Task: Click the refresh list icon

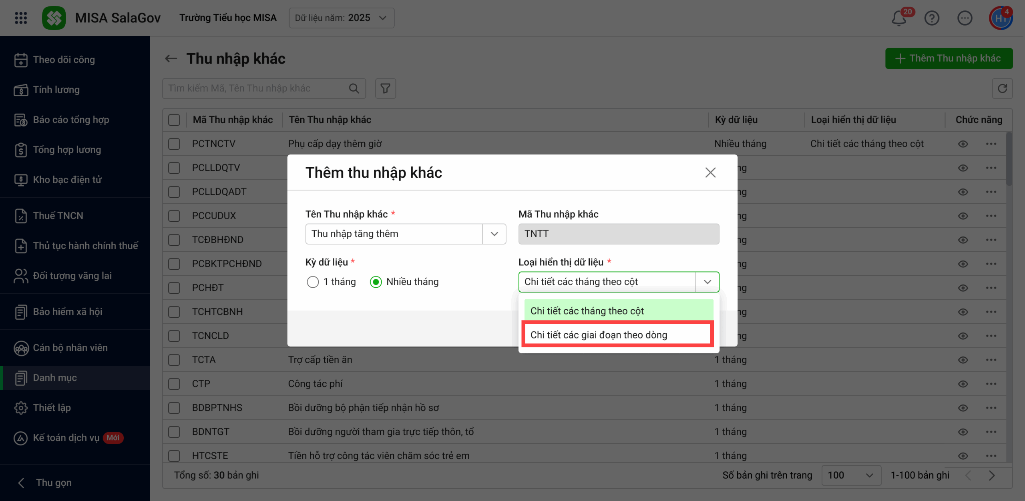Action: tap(1002, 88)
